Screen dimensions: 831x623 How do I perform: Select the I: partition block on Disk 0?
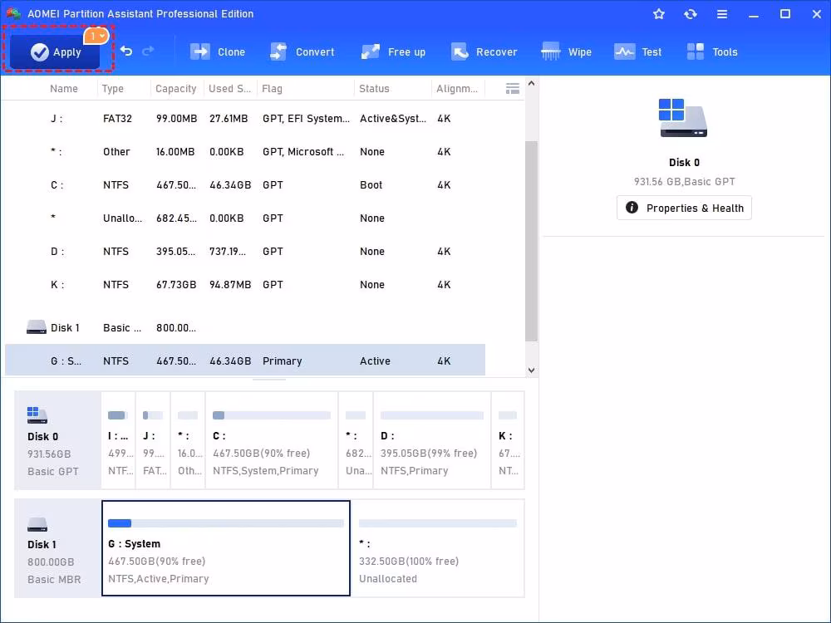pos(118,440)
